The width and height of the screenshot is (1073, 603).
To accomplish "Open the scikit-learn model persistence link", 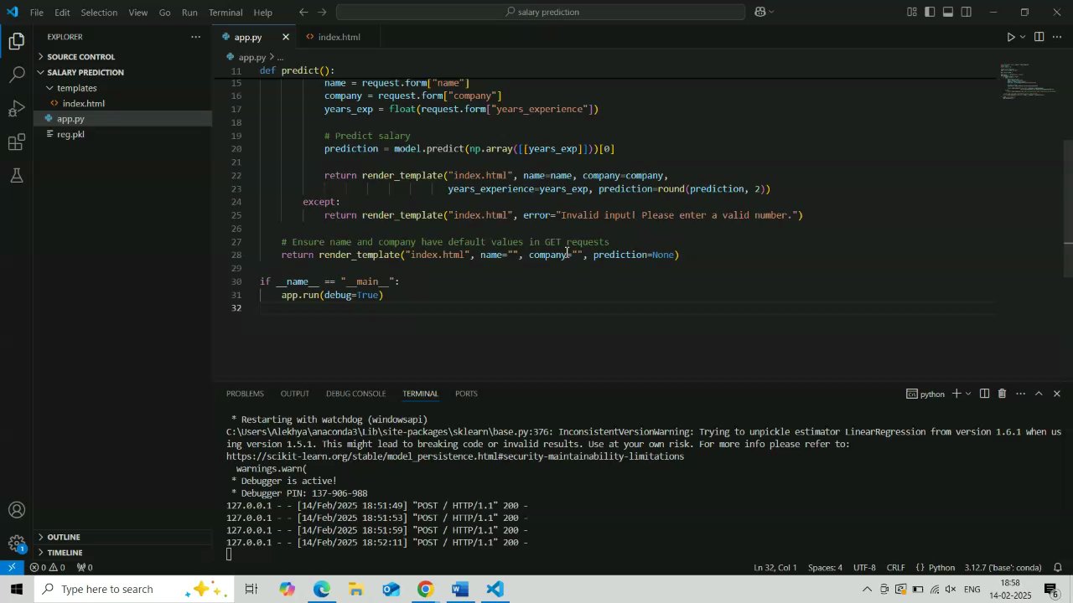I will click(x=455, y=456).
